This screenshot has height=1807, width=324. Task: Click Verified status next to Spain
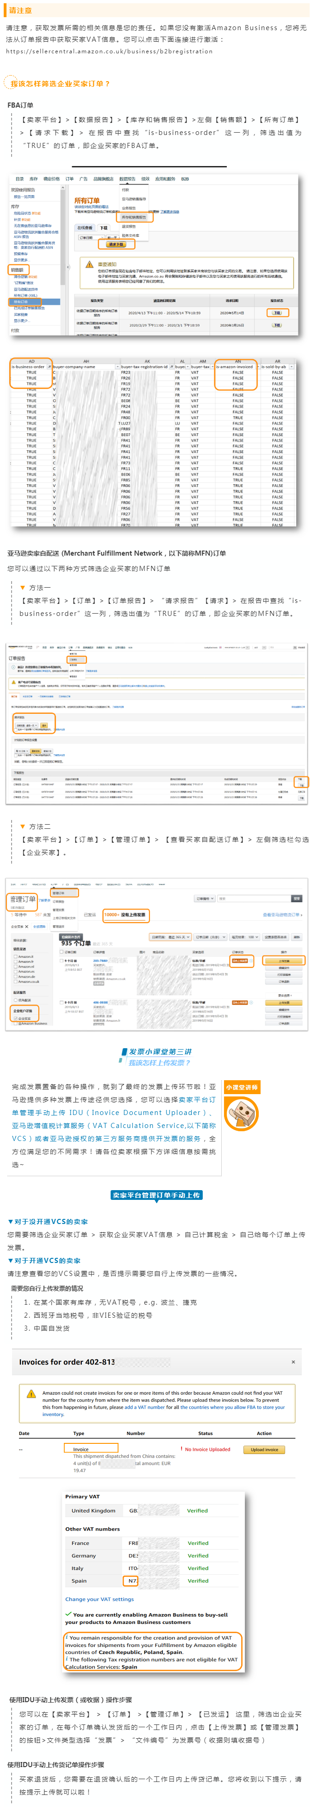click(198, 1580)
